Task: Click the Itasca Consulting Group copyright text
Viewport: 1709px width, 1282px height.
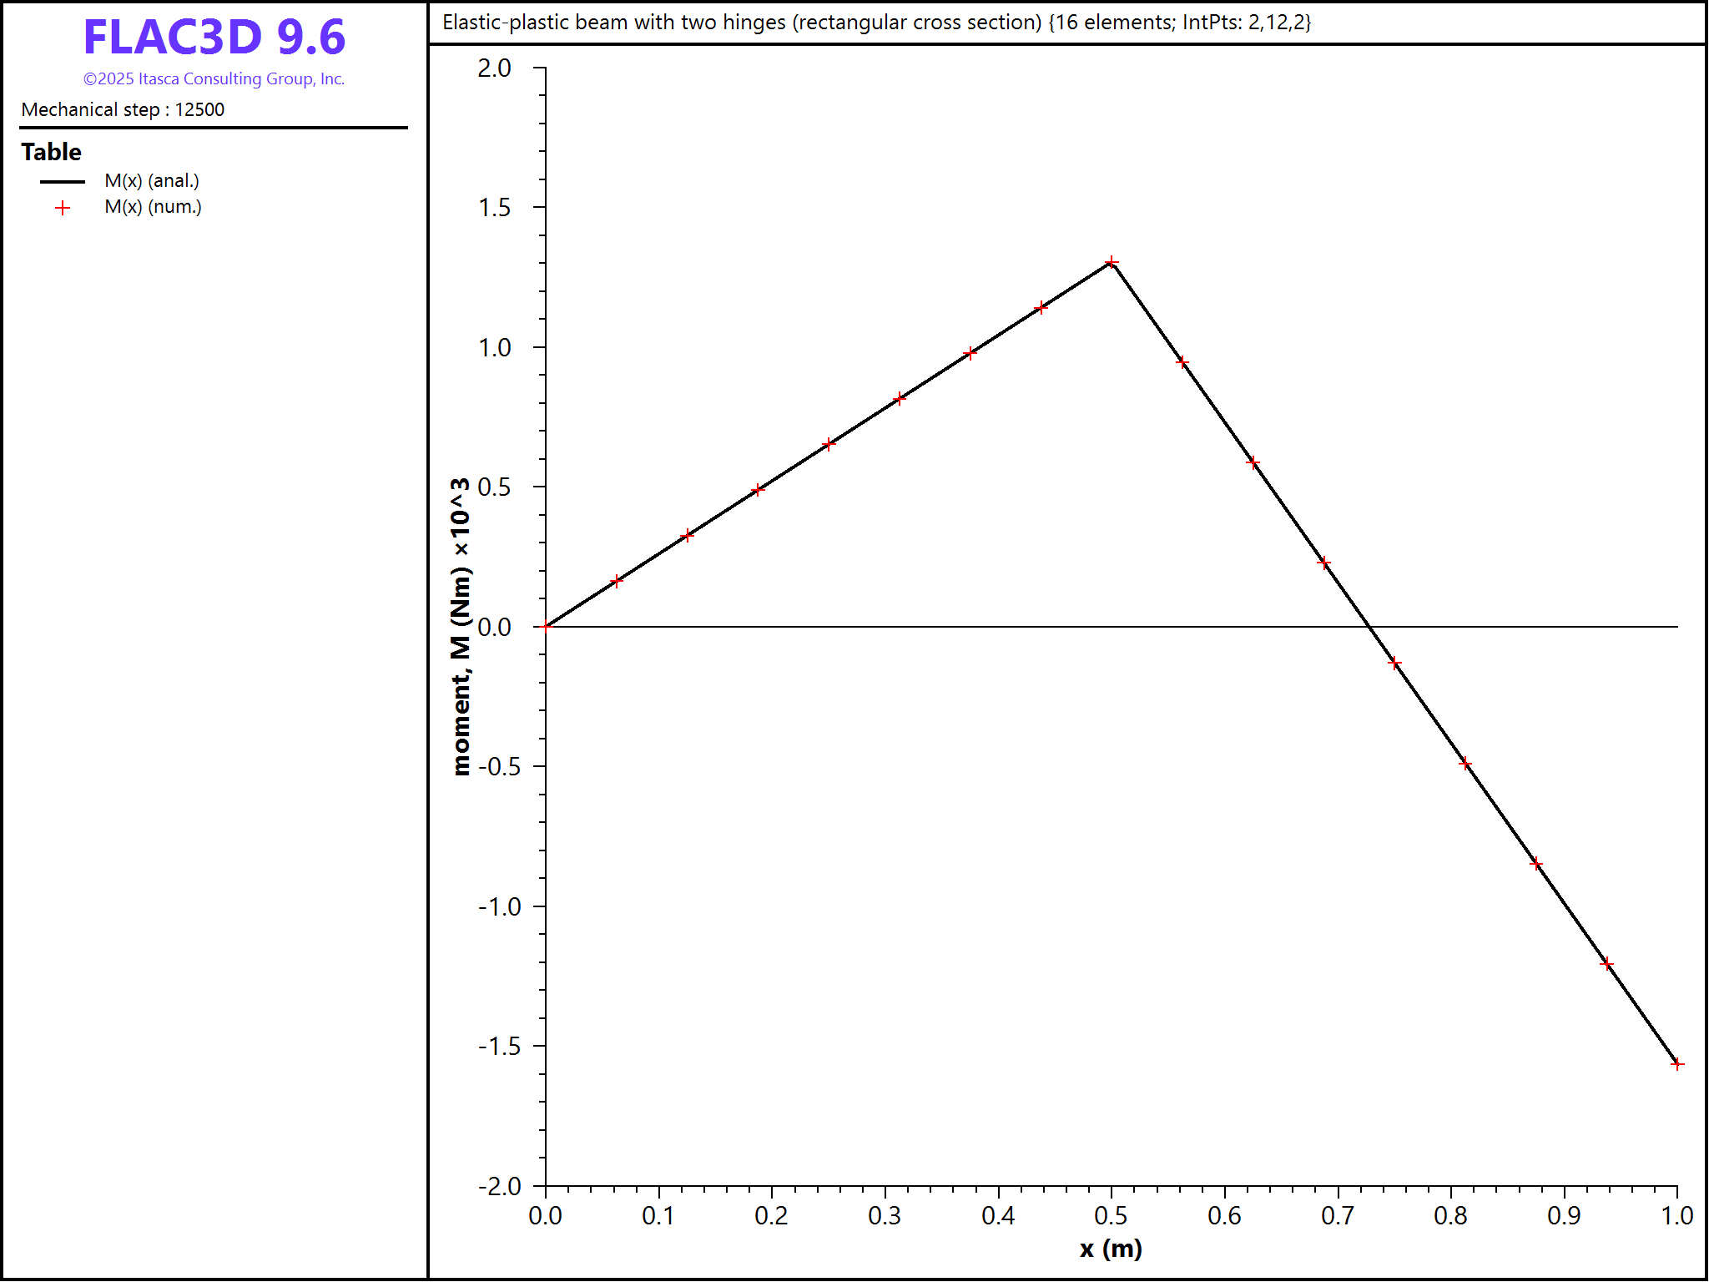Action: pyautogui.click(x=214, y=79)
